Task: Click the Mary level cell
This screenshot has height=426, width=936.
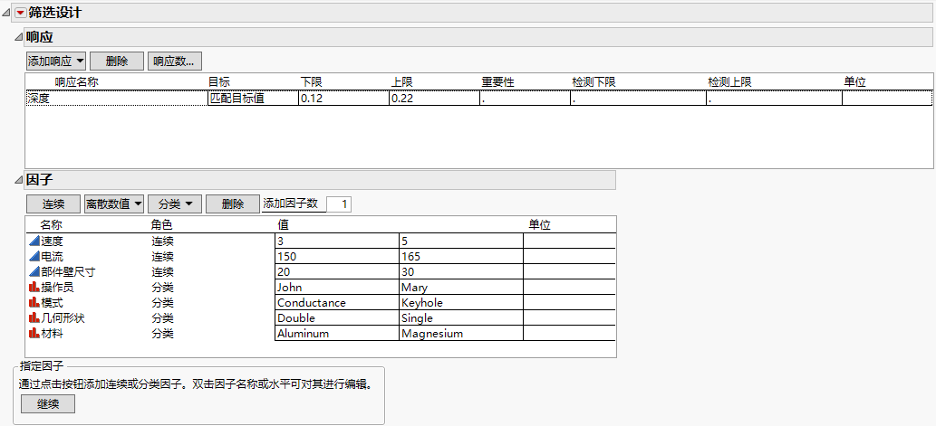Action: (461, 288)
